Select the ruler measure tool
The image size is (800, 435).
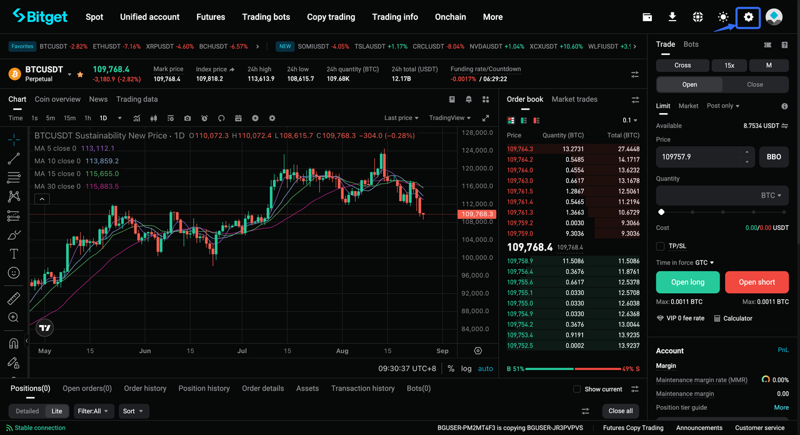click(14, 298)
